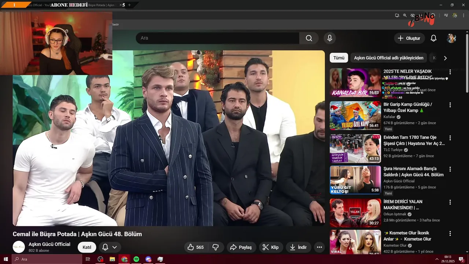Select the 'Tümü' filter chip
The width and height of the screenshot is (469, 264).
[339, 58]
